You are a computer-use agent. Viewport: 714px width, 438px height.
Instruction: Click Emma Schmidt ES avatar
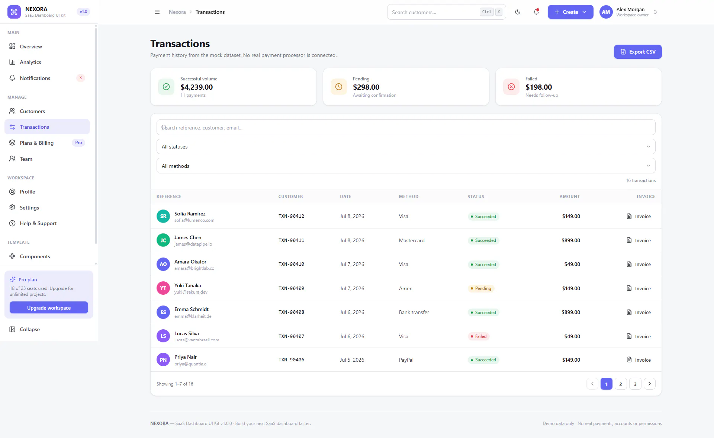[x=163, y=312]
